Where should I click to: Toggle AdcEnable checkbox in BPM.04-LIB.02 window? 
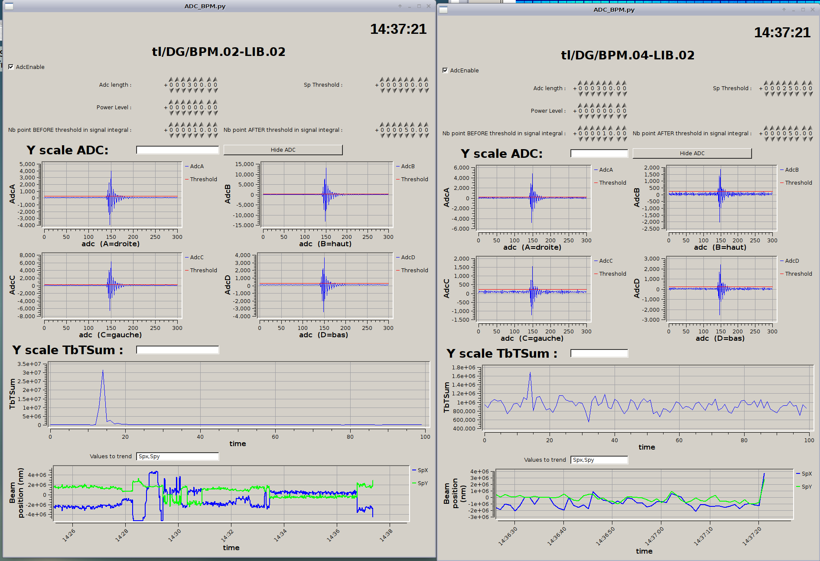pos(445,70)
